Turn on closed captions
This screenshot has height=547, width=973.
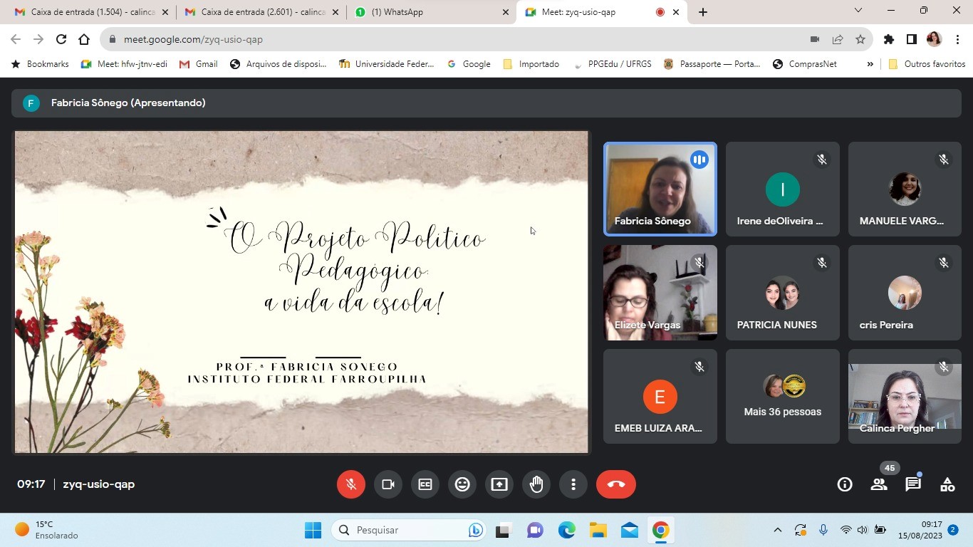point(425,484)
